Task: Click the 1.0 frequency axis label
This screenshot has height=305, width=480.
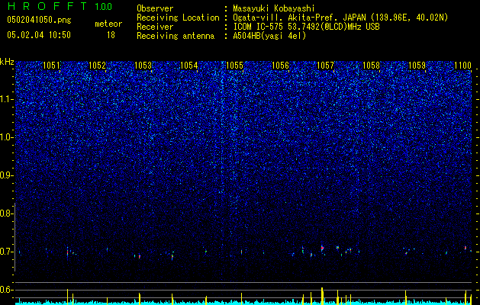Action: click(x=6, y=137)
